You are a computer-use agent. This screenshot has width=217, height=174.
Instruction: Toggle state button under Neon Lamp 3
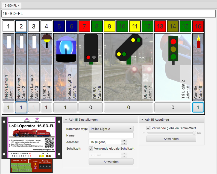coord(34,107)
